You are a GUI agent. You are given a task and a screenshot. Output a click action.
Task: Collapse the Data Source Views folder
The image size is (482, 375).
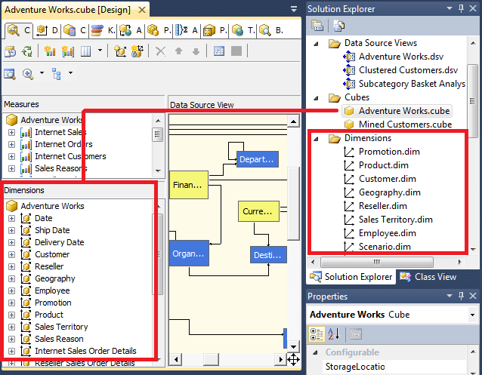316,44
